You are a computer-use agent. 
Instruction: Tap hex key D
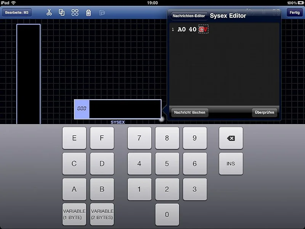pos(102,164)
